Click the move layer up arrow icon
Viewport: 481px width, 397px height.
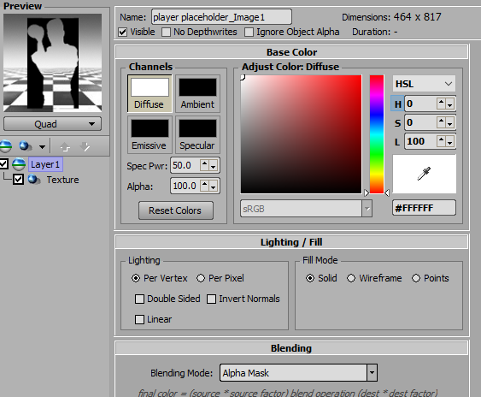click(65, 146)
